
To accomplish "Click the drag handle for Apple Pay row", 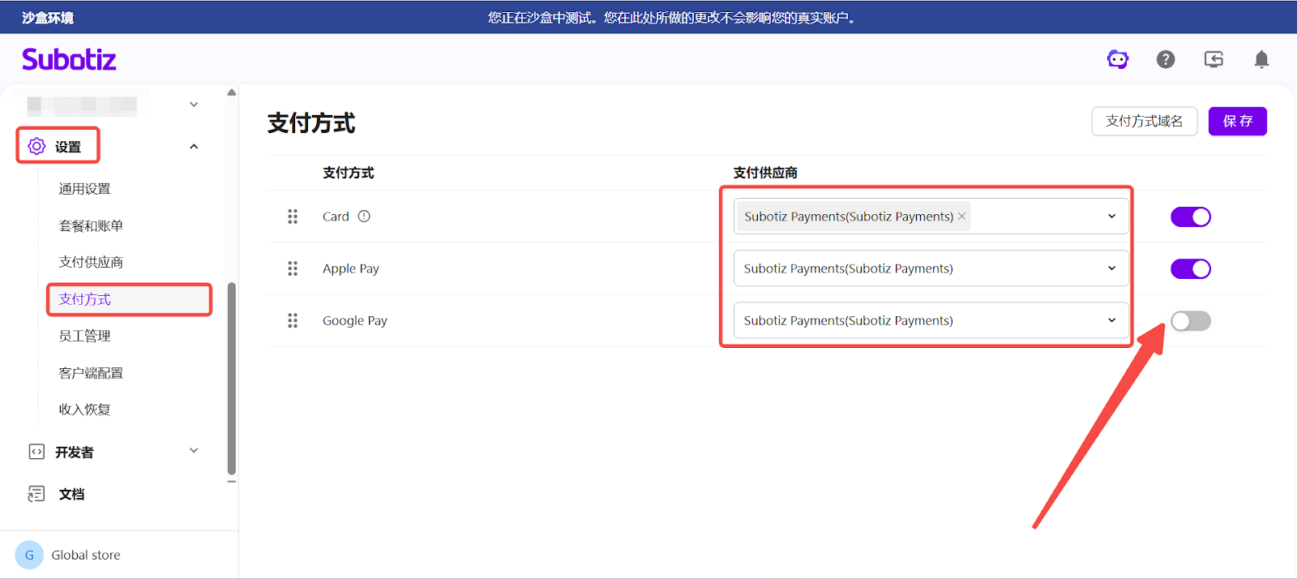I will pos(293,268).
